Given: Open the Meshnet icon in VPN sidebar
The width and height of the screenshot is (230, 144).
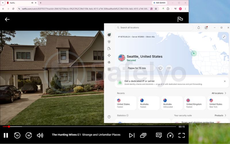Looking at the screenshot, I should tap(109, 55).
